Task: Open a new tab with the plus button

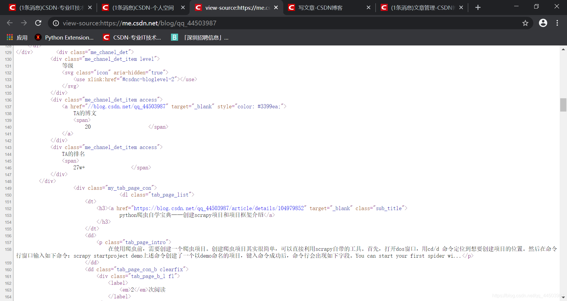Action: [478, 8]
